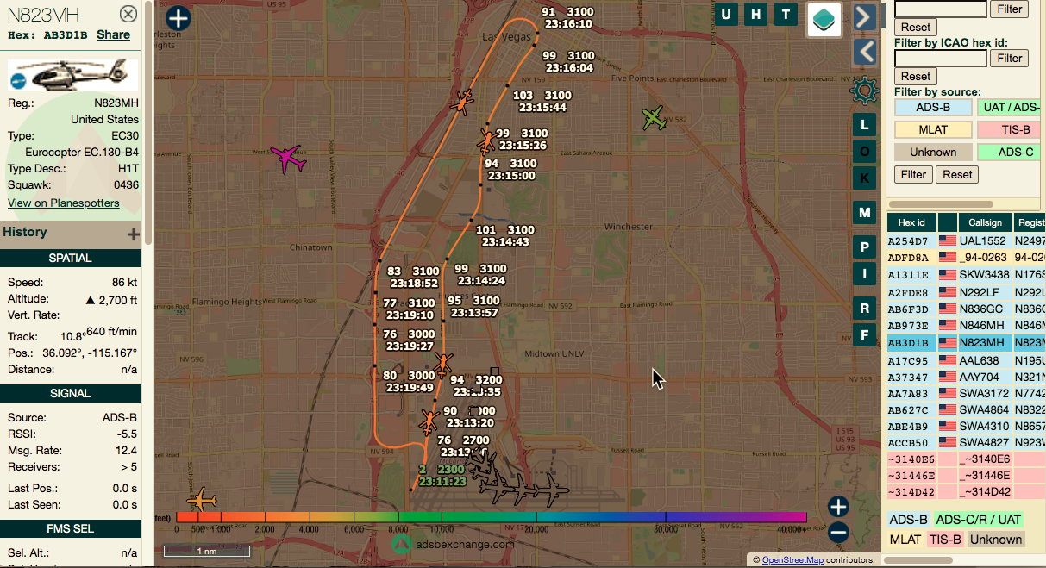Select the N292LF callsign cell
The height and width of the screenshot is (568, 1046).
click(x=984, y=292)
